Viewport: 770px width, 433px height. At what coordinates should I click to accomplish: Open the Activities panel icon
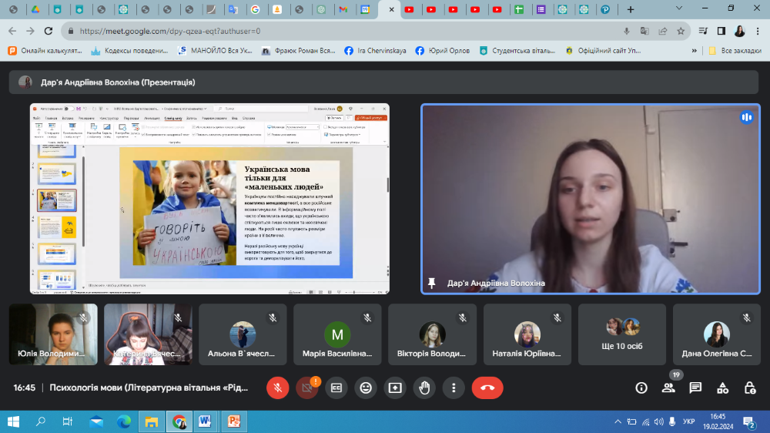722,388
